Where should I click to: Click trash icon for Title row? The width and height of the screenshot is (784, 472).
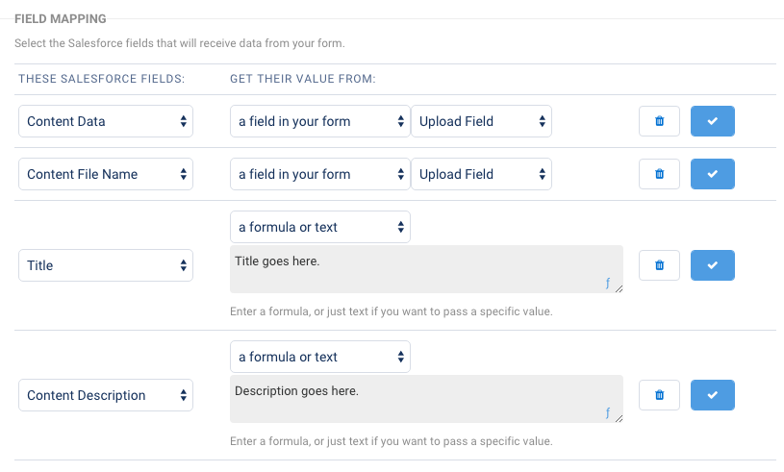click(x=659, y=265)
